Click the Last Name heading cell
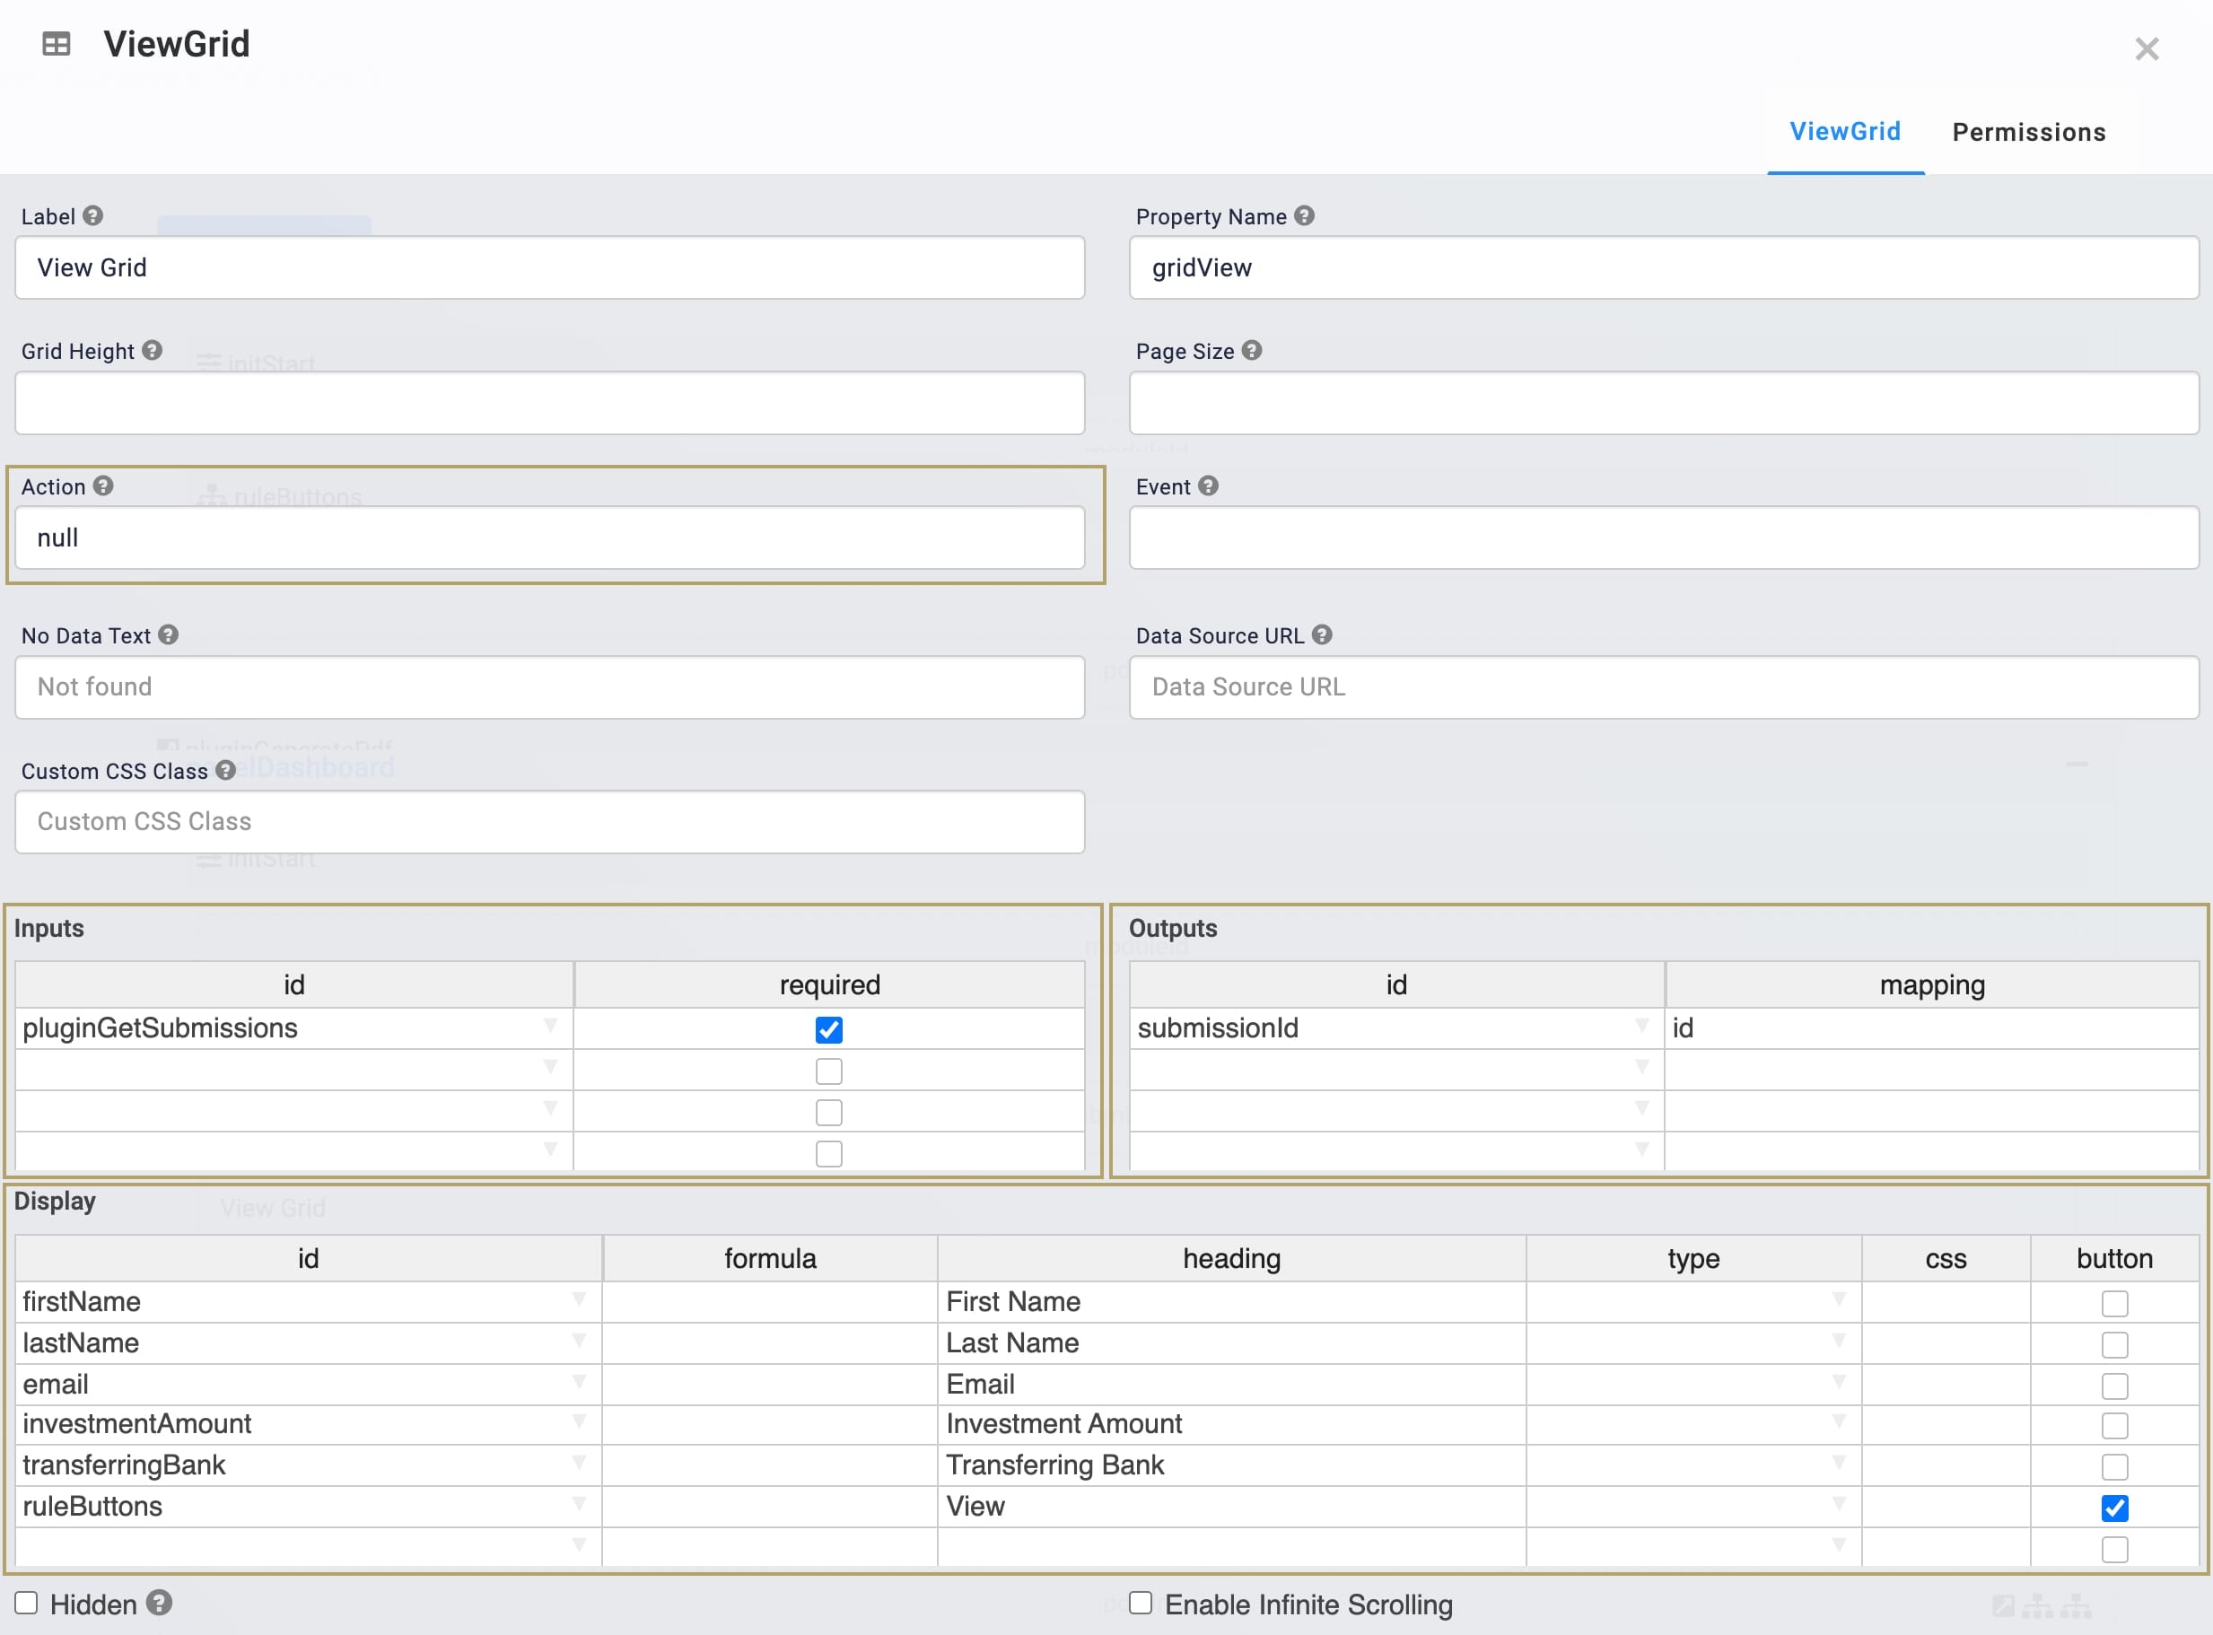The height and width of the screenshot is (1635, 2213). [x=1231, y=1343]
